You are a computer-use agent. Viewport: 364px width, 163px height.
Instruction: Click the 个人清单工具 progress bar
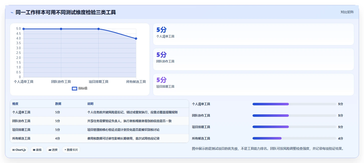click(294, 104)
